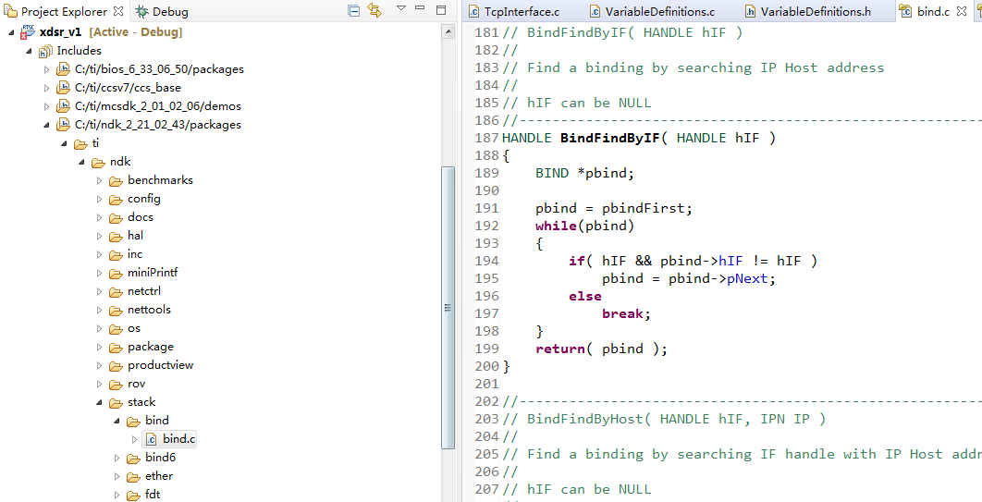Collapse the ti folder
This screenshot has height=502, width=982.
(x=64, y=143)
